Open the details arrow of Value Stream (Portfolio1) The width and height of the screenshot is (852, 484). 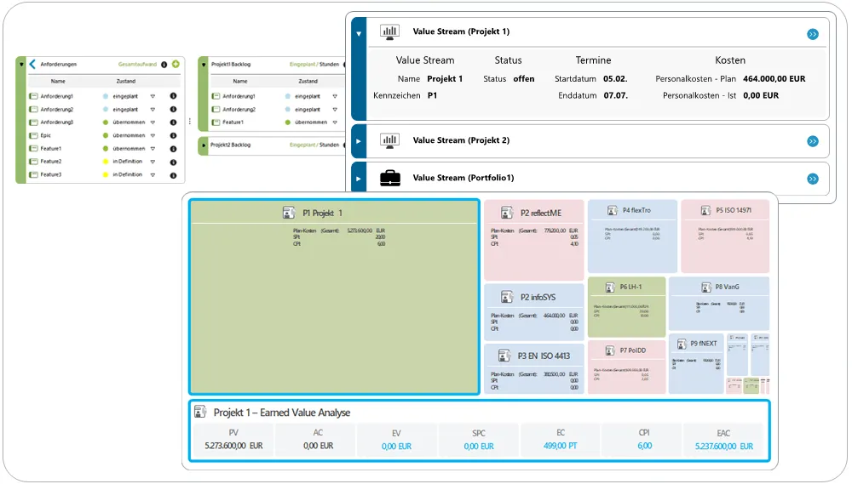(x=812, y=179)
